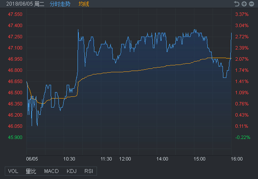Click the price label 47.250
This screenshot has width=258, height=179.
coord(15,36)
